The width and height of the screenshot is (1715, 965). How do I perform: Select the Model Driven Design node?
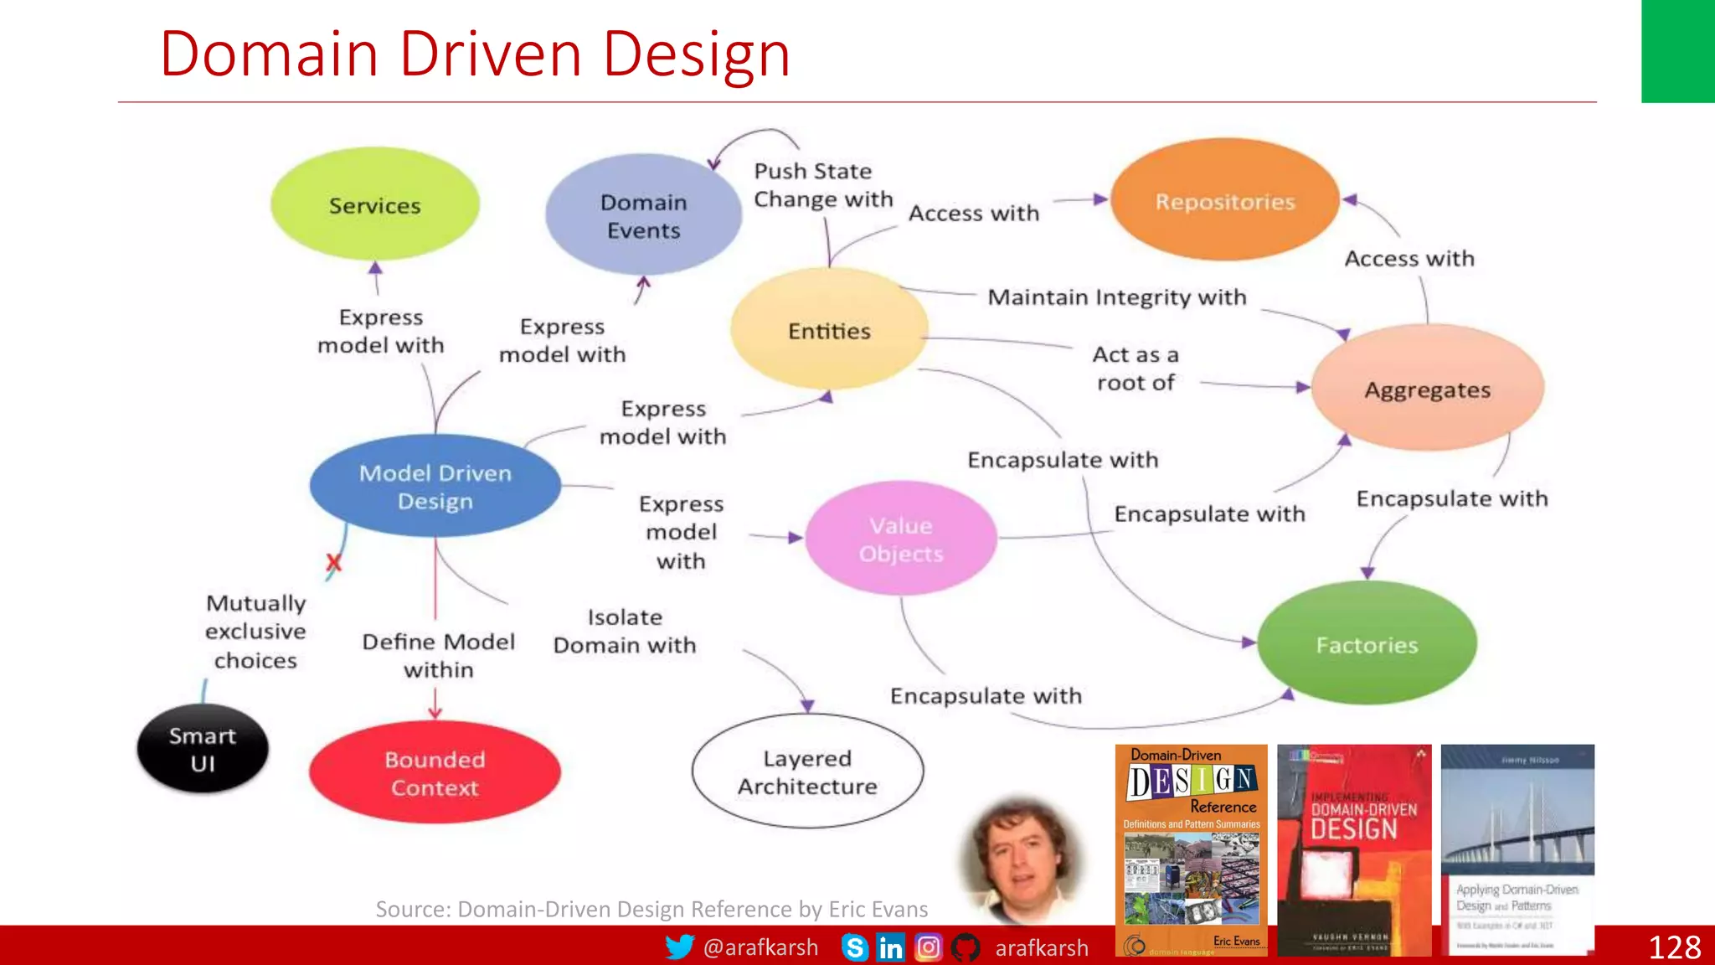tap(435, 487)
